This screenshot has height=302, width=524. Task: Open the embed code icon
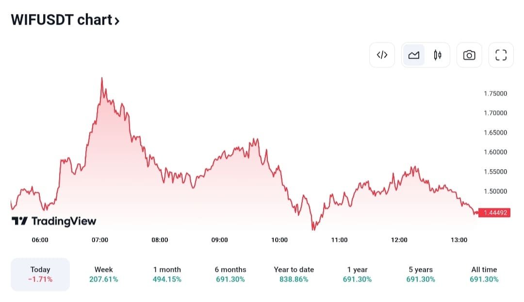(x=382, y=55)
